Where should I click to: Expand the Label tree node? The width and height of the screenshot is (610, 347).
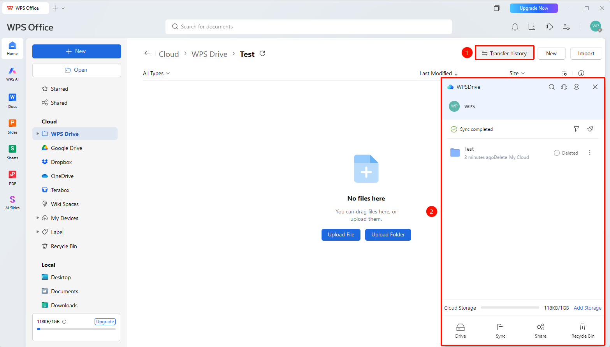[38, 232]
